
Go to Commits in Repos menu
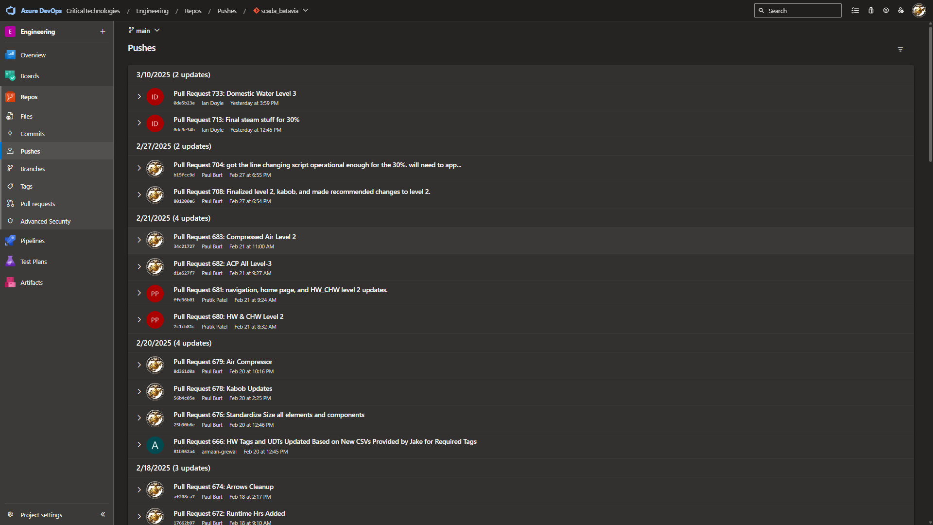33,134
